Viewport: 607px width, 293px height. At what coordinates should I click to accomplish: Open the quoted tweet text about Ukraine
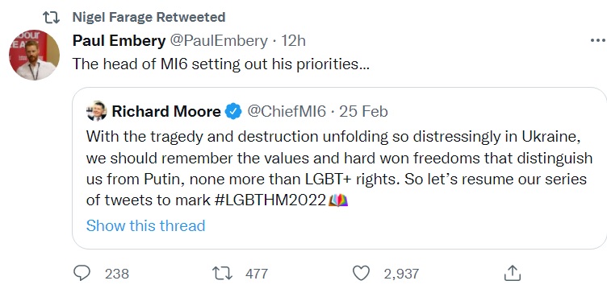339,169
